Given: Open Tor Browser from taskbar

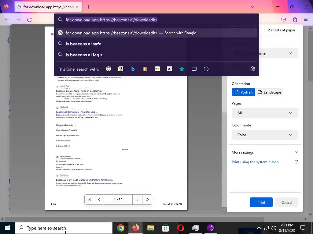Looking at the screenshot, I should coord(210,228).
